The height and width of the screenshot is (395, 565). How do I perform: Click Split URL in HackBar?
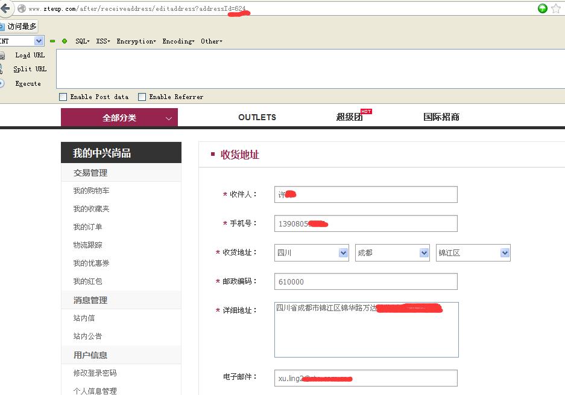coord(30,69)
